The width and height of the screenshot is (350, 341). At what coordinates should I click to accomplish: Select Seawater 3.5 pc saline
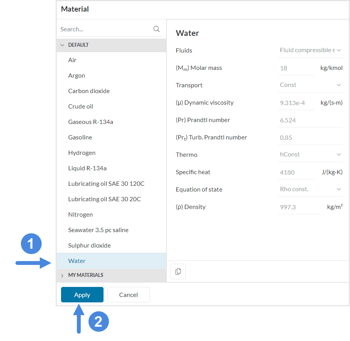(x=99, y=230)
